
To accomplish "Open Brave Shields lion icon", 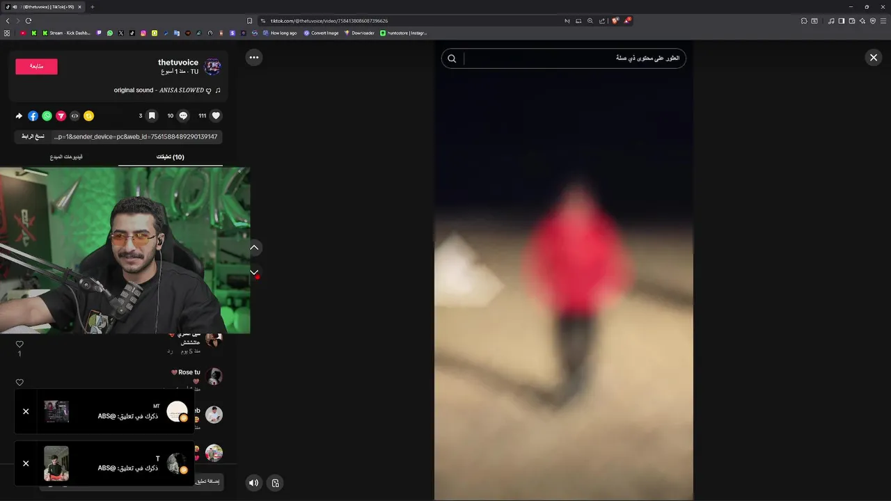I will (x=615, y=21).
